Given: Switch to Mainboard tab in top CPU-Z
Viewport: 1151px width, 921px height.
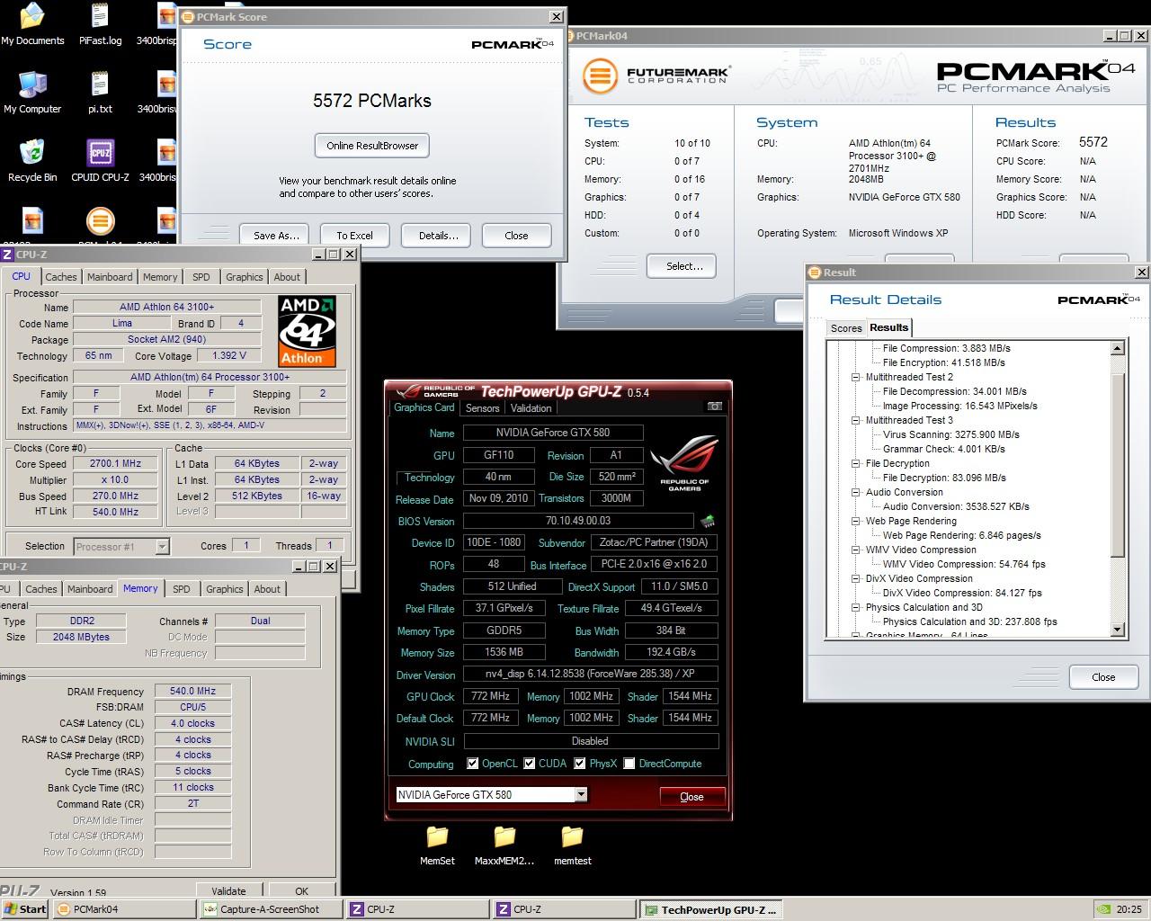Looking at the screenshot, I should tap(110, 277).
